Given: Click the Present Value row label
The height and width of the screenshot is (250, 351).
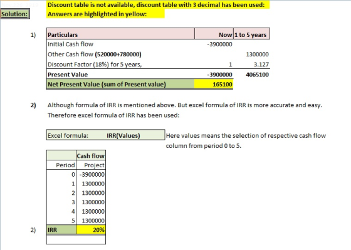Looking at the screenshot, I should (x=68, y=75).
